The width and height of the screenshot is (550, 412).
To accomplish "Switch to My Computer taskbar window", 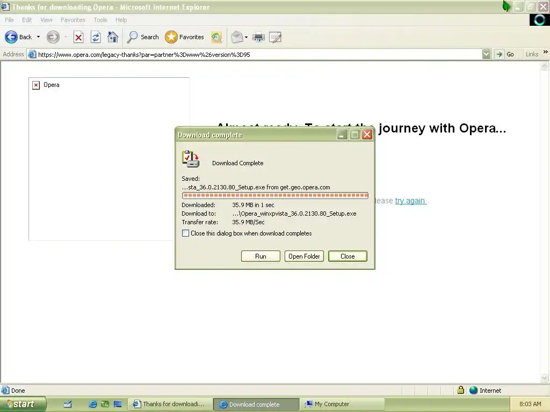I will point(342,404).
